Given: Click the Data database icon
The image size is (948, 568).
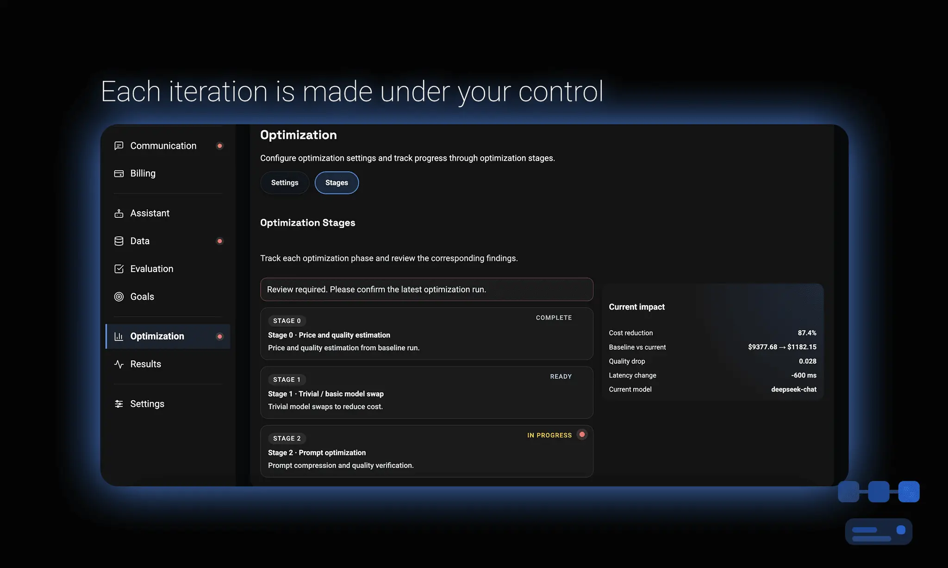Looking at the screenshot, I should click(119, 241).
